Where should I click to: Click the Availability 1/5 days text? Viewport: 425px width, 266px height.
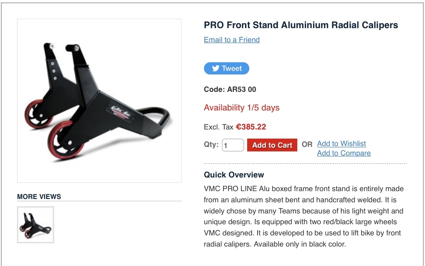coord(241,108)
